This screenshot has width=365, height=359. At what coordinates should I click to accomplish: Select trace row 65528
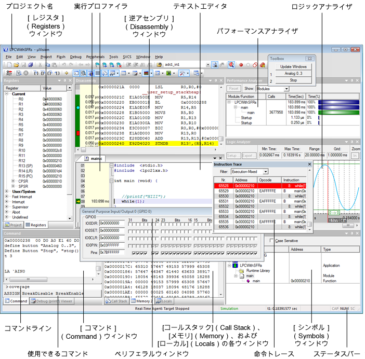[260, 186]
